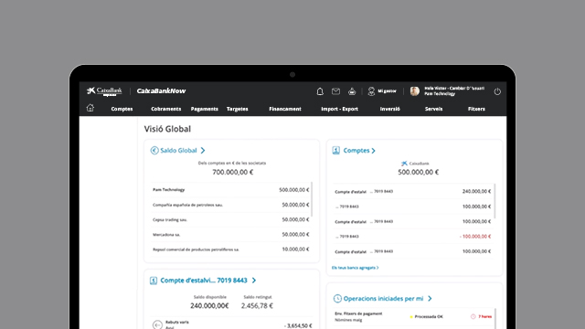The width and height of the screenshot is (585, 329).
Task: Click the Saldo disponible 240.000,00€ value
Action: coord(209,306)
